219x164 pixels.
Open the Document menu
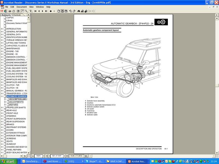22,7
